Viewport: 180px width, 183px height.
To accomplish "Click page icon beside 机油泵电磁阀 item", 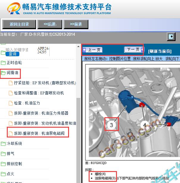I will (x=11, y=134).
